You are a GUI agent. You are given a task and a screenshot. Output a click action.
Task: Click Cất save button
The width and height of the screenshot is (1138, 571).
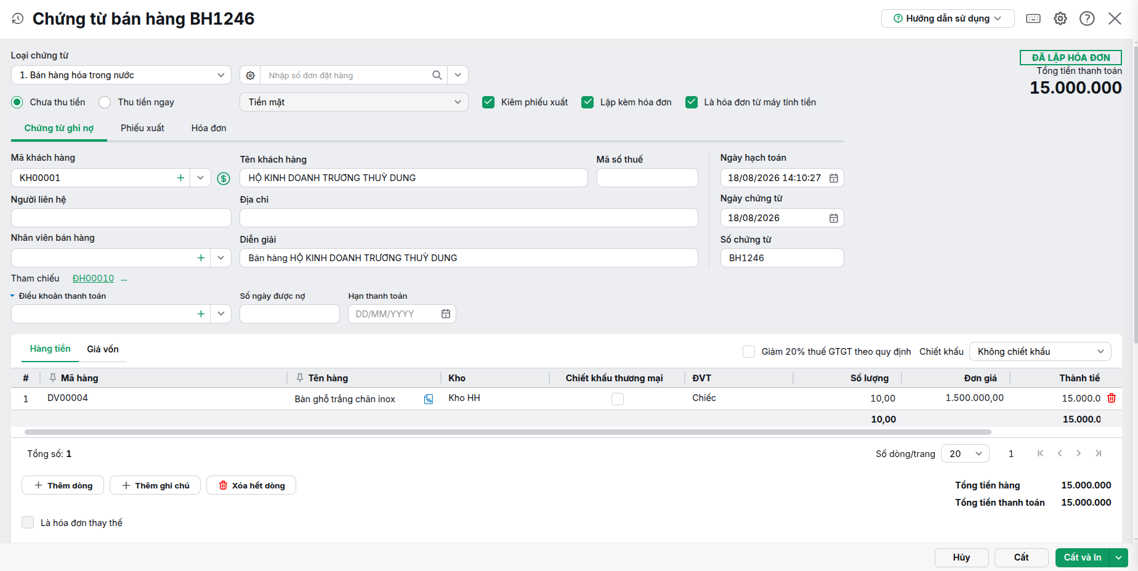click(1022, 557)
